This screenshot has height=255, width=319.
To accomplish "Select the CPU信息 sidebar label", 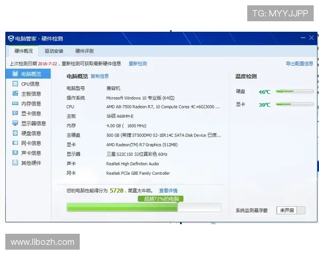I will point(30,84).
